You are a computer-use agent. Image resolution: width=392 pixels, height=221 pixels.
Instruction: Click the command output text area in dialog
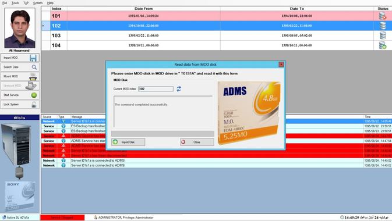163,112
